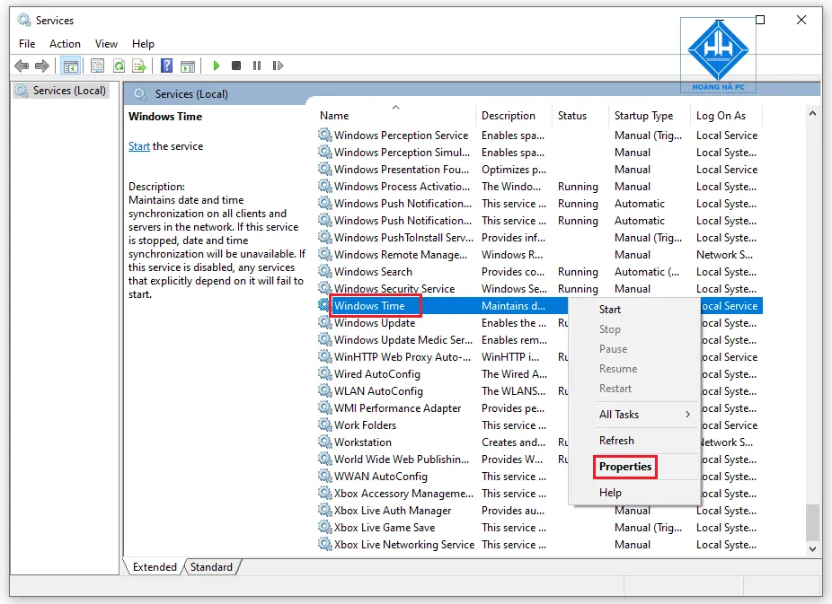The image size is (832, 604).
Task: Restart the service with the restart toolbar icon
Action: (x=279, y=65)
